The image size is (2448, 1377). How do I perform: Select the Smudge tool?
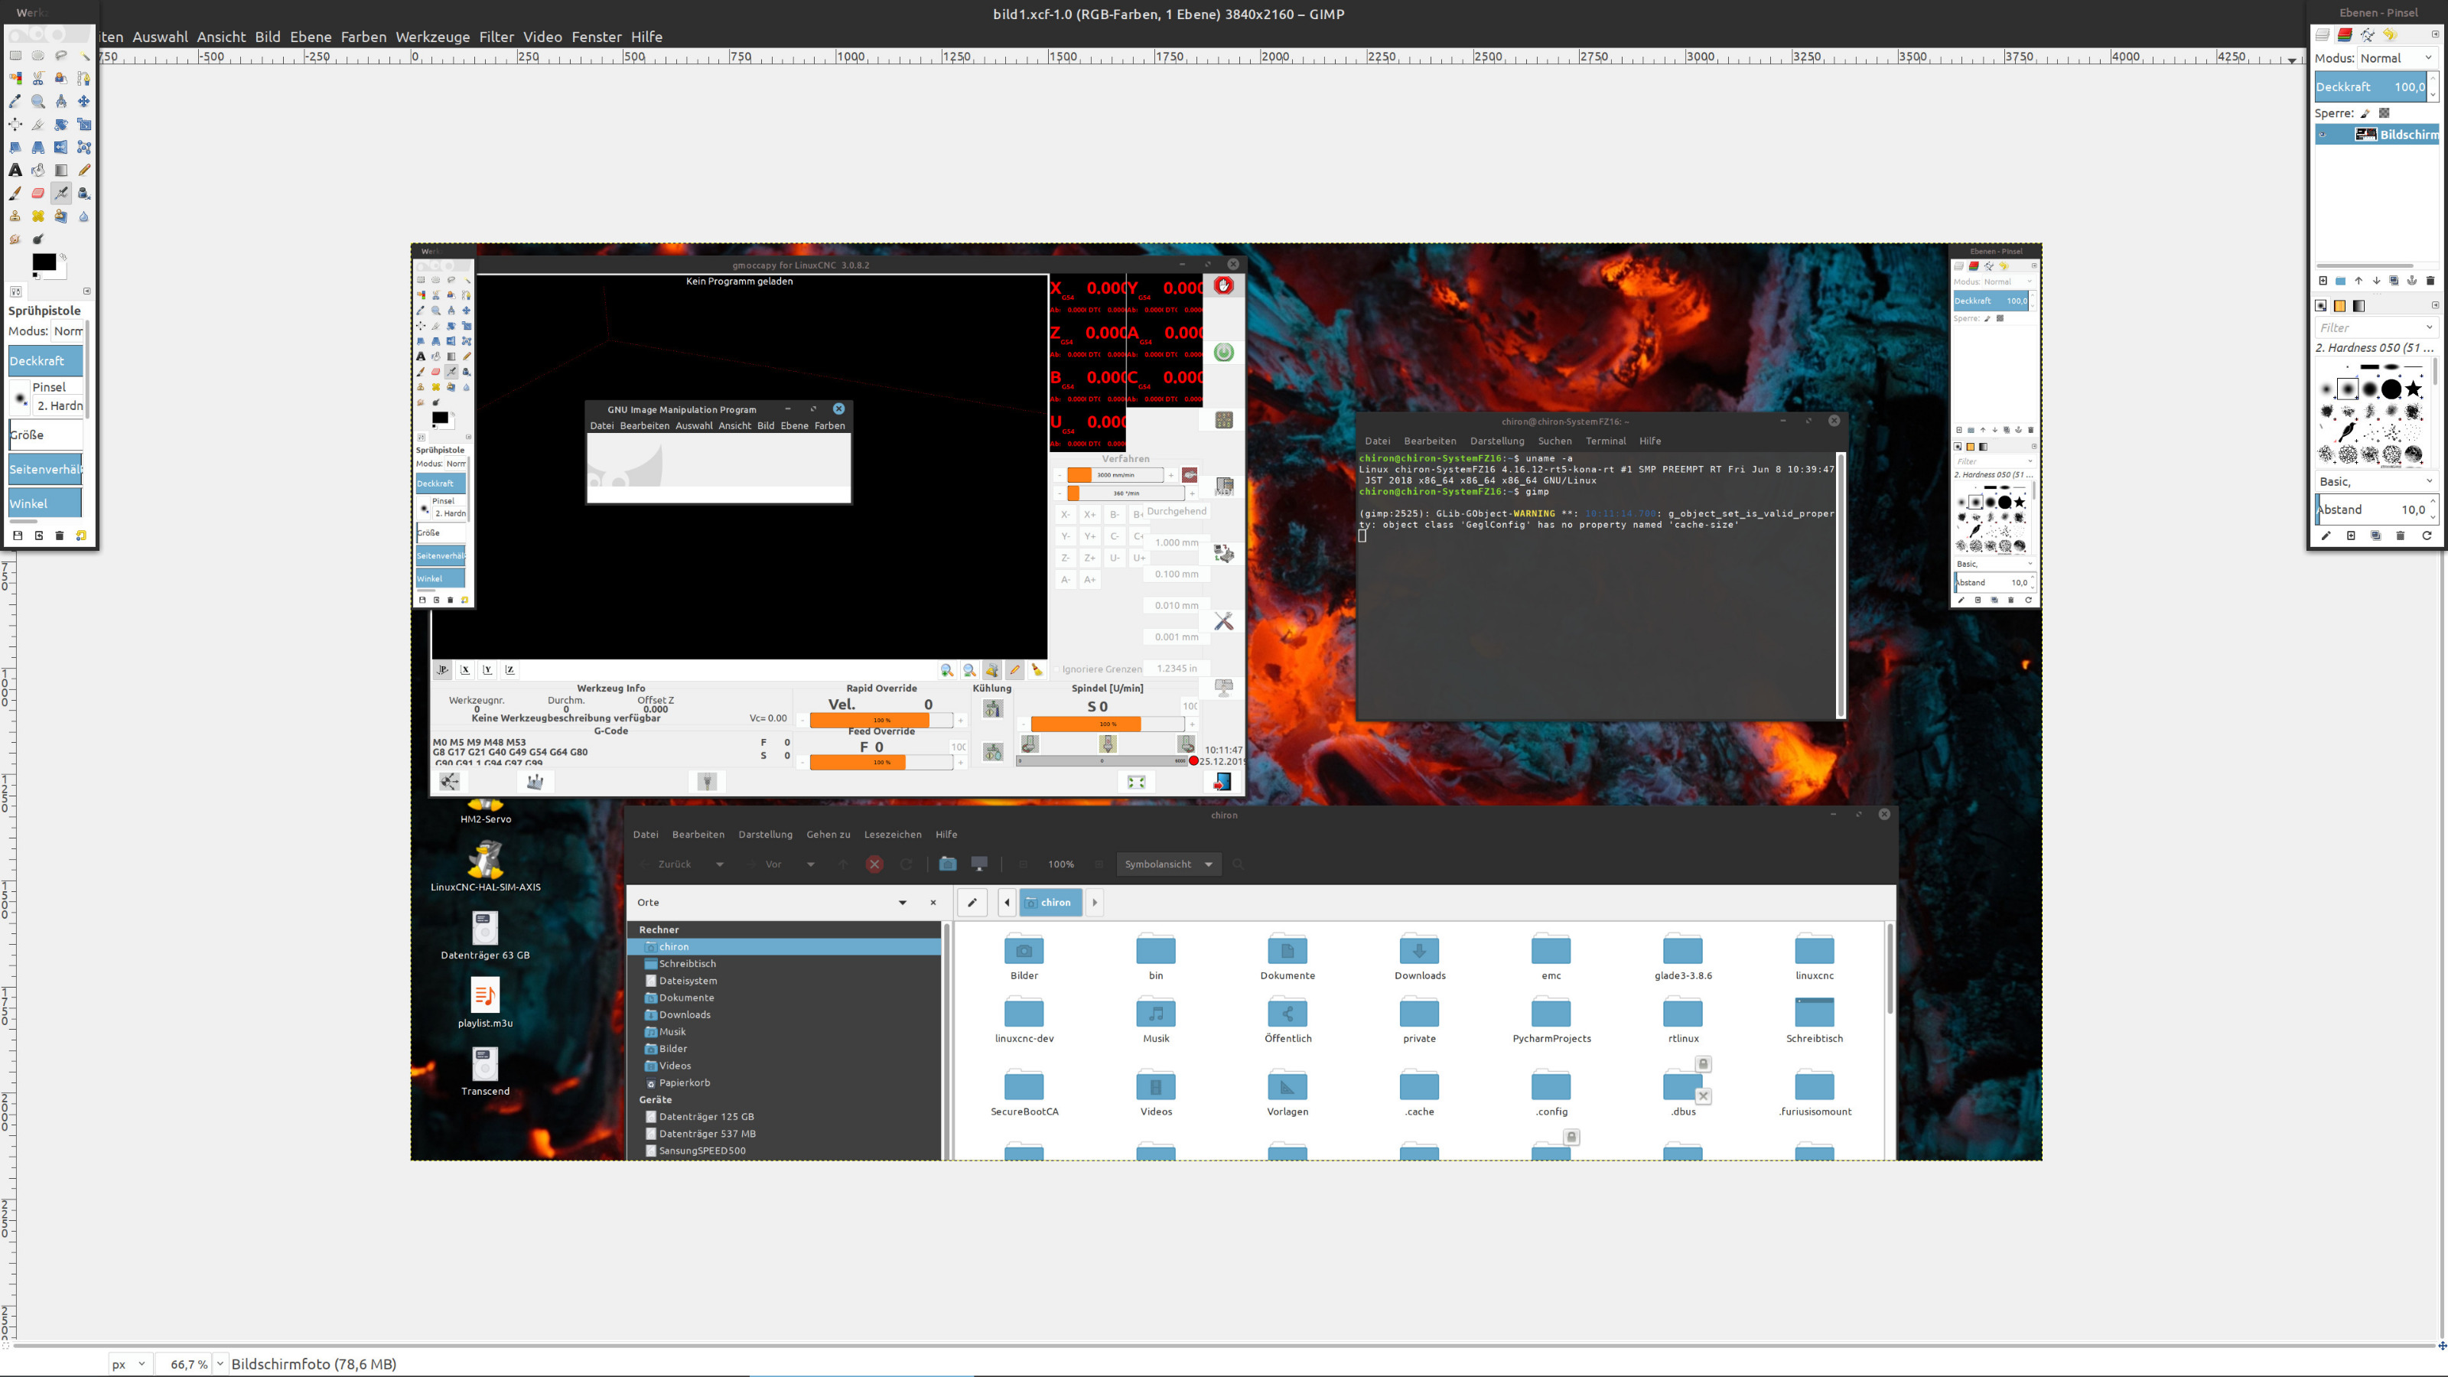pyautogui.click(x=15, y=239)
